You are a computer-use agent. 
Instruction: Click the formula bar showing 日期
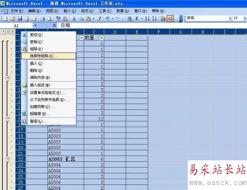coord(152,26)
